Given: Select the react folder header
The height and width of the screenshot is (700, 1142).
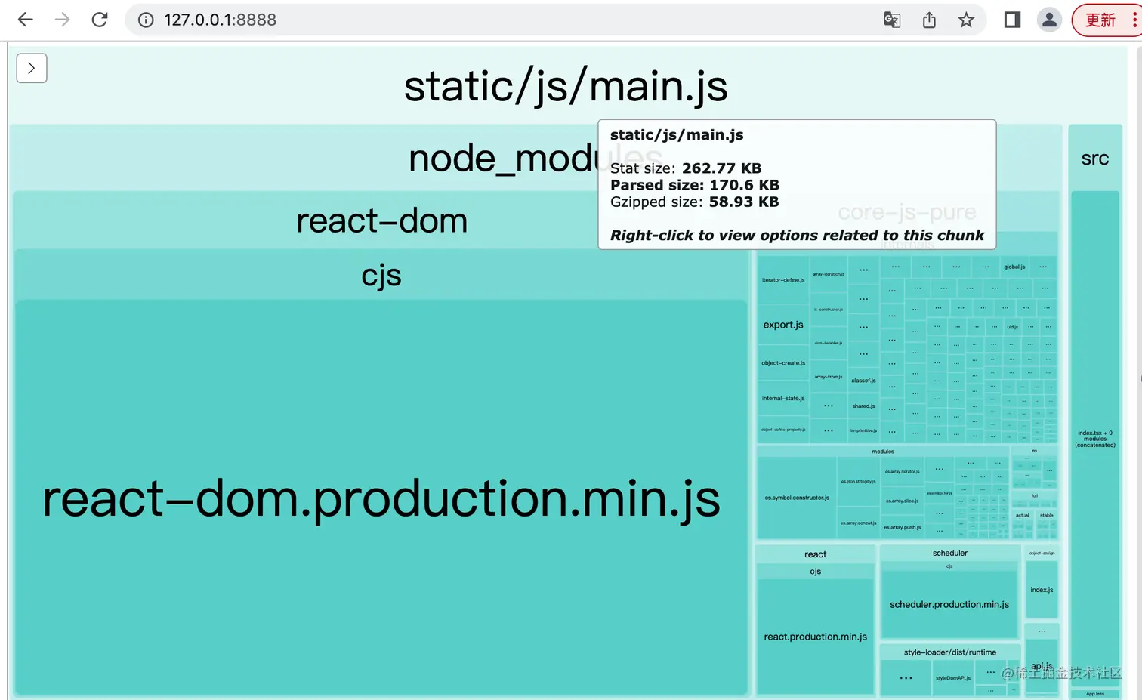Looking at the screenshot, I should (x=815, y=554).
